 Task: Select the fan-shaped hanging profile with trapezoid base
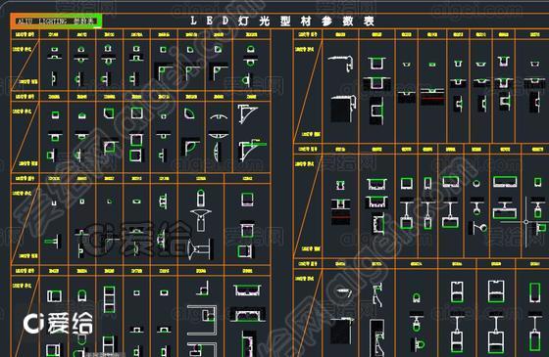point(201,220)
